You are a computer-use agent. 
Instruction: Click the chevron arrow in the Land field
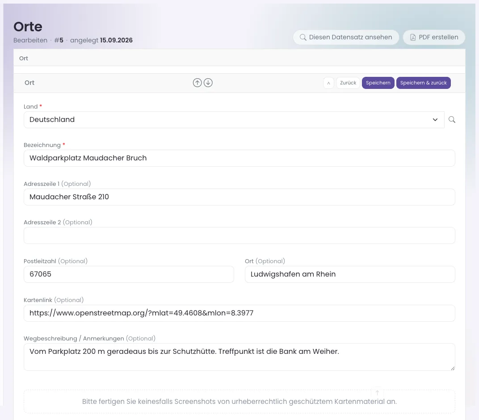pos(435,120)
